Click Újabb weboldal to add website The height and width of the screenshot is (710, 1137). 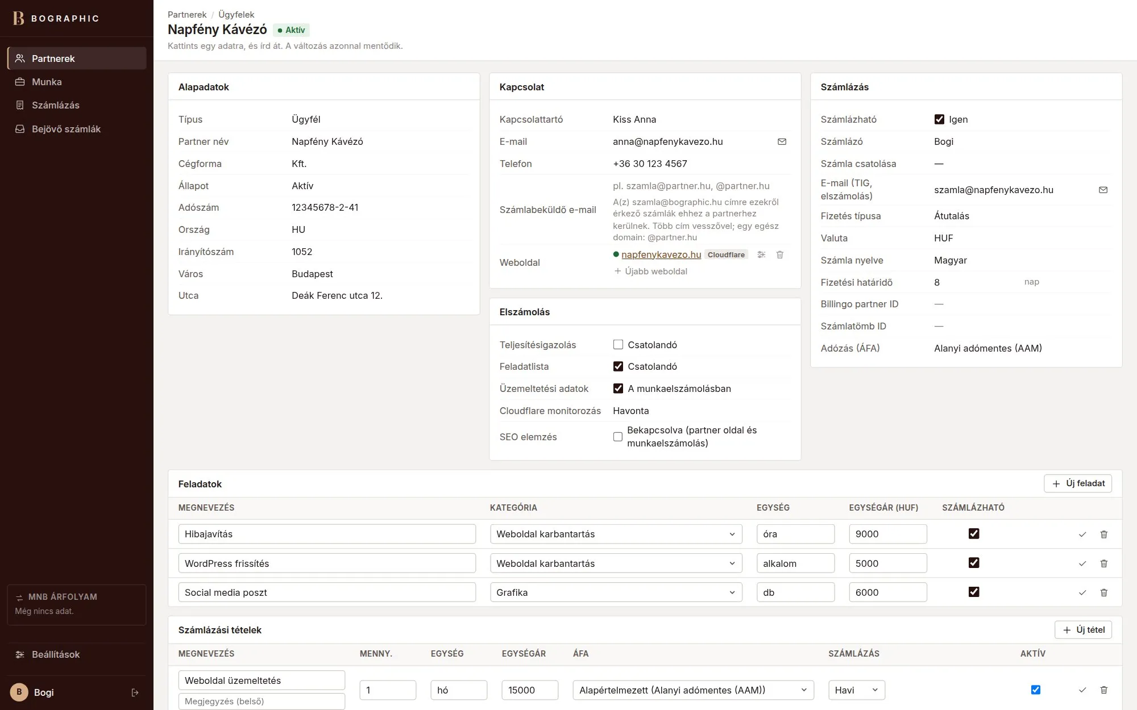tap(651, 272)
